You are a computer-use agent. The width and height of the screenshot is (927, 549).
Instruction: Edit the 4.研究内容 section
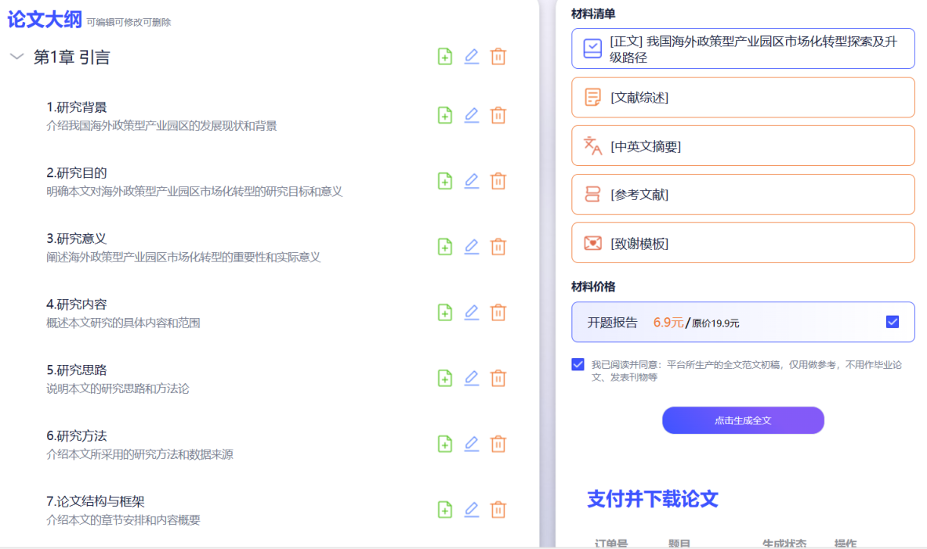(471, 312)
